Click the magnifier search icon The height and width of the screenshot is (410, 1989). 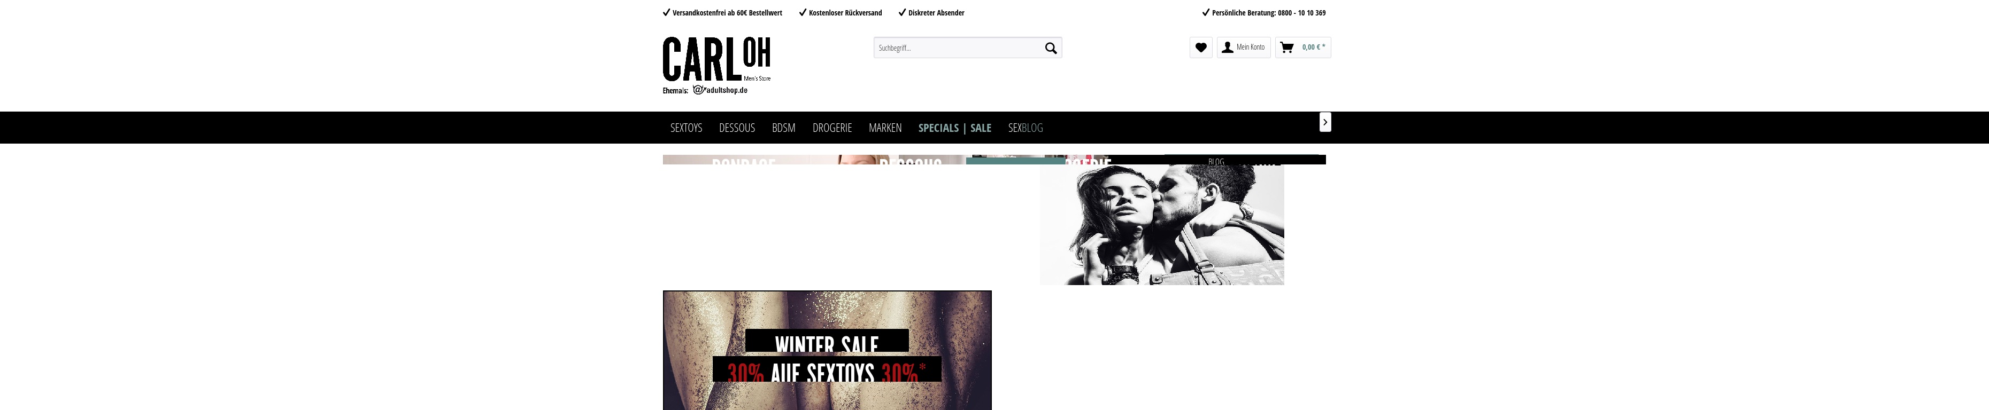tap(1050, 48)
